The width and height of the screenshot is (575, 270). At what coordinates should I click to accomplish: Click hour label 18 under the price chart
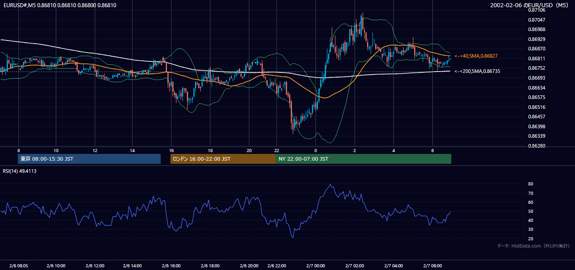click(x=210, y=150)
